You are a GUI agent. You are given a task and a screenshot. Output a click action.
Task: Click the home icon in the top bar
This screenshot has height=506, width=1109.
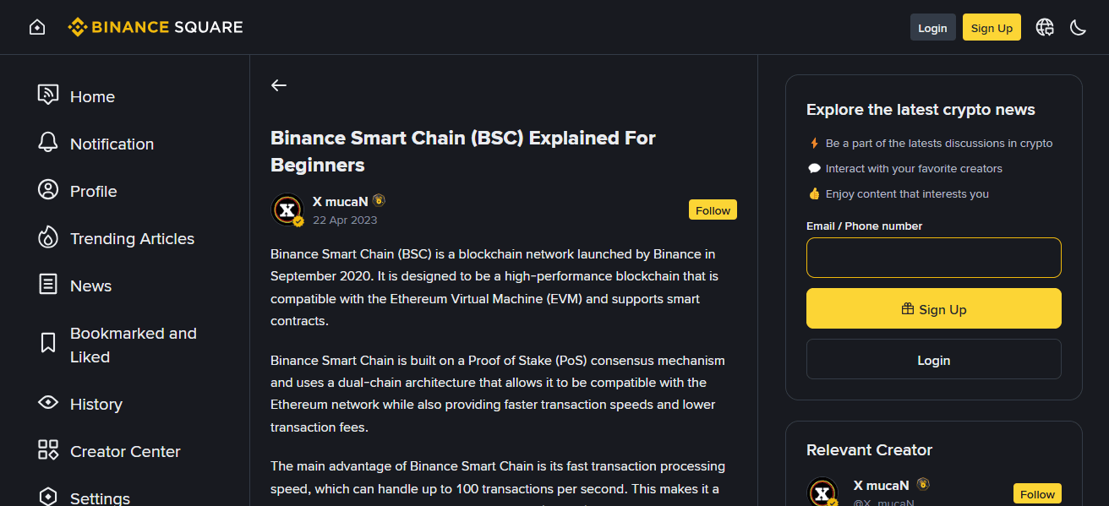[x=37, y=27]
